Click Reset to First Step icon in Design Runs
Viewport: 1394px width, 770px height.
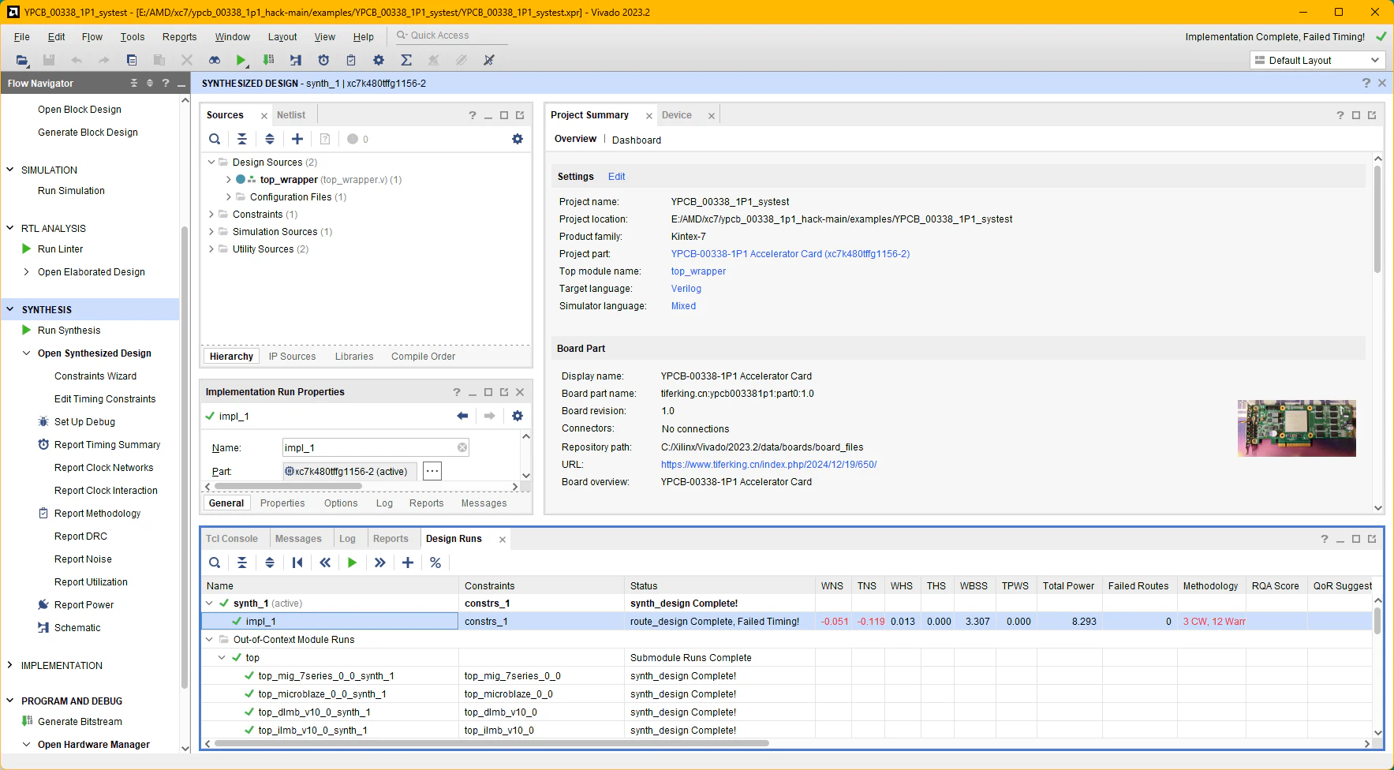click(x=297, y=563)
